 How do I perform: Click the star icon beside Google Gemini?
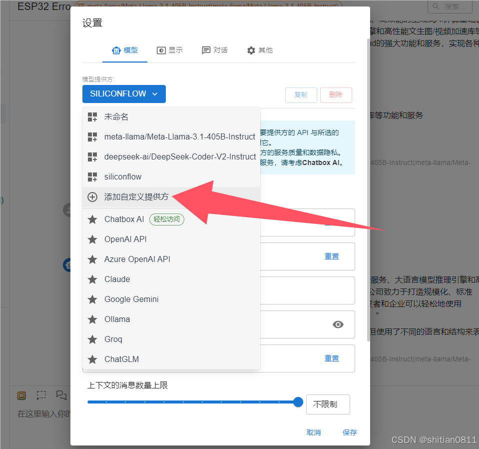pyautogui.click(x=92, y=299)
